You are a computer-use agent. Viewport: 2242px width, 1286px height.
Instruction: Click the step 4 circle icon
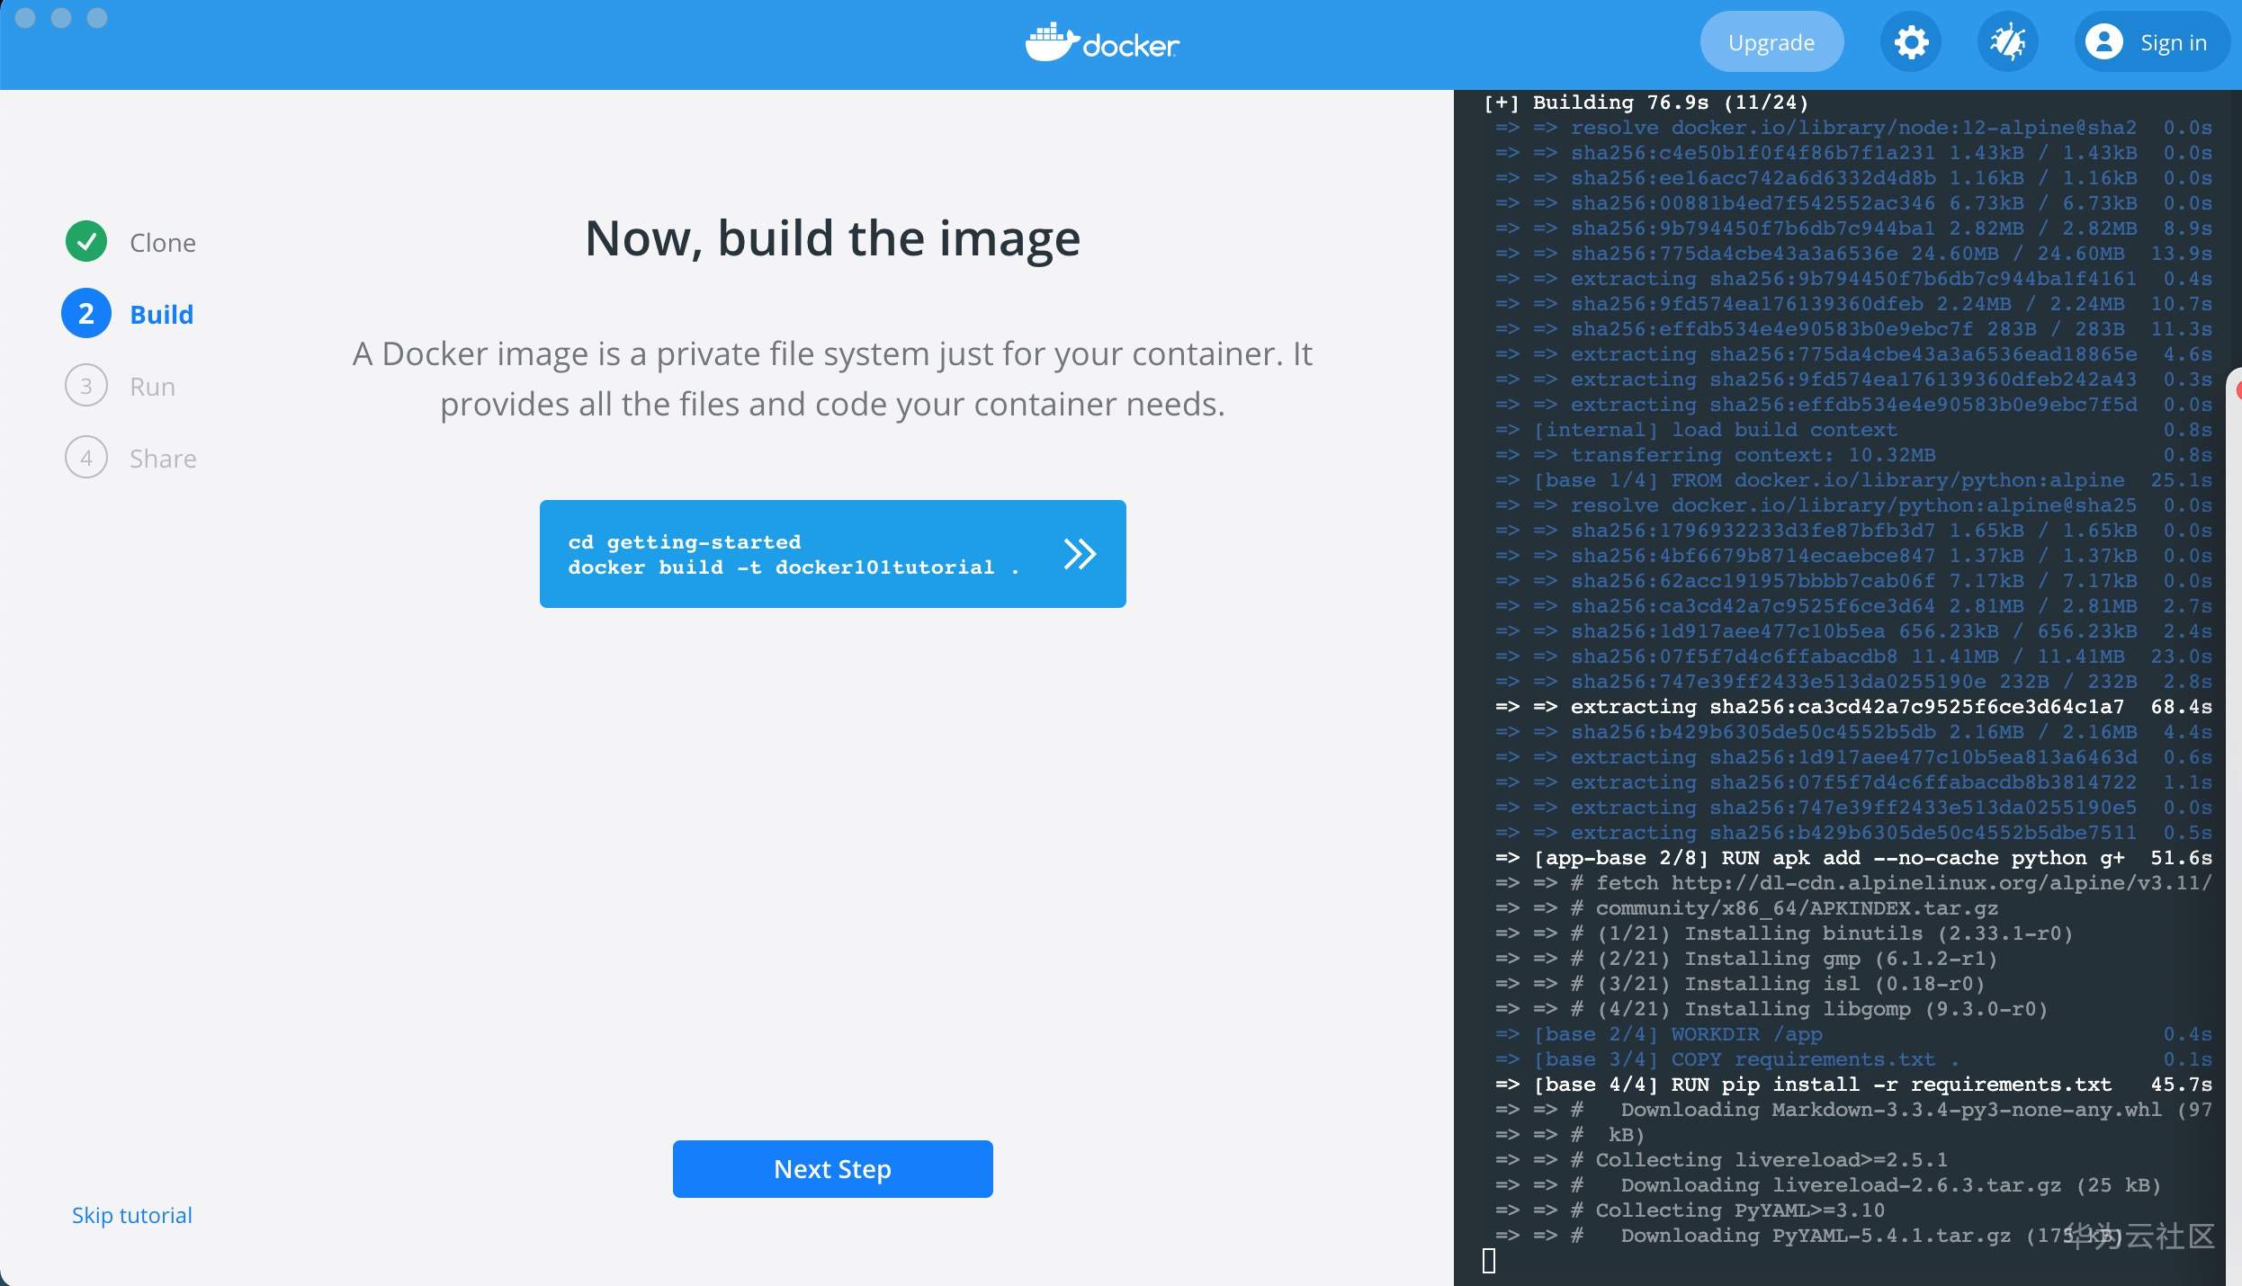tap(86, 458)
